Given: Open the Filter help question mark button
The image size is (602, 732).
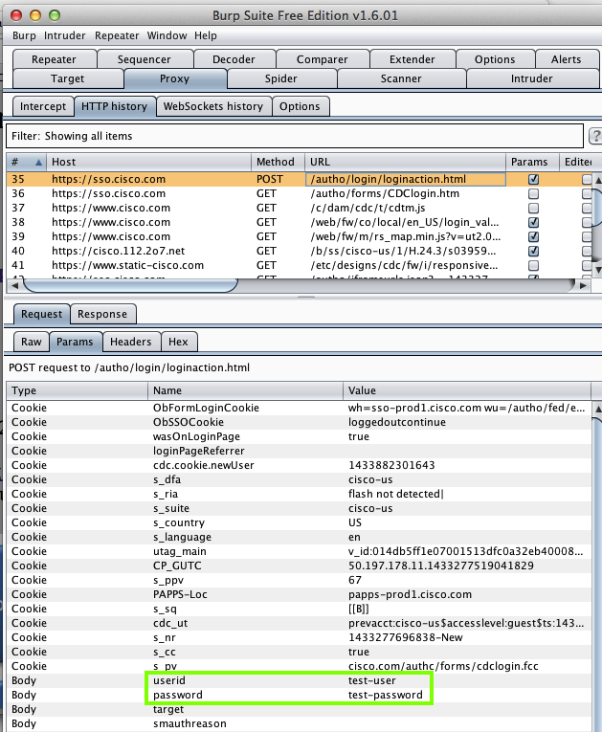Looking at the screenshot, I should [x=595, y=136].
